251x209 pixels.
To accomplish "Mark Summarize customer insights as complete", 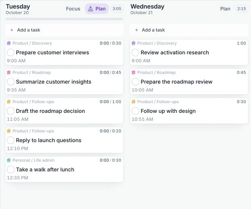I will point(11,82).
